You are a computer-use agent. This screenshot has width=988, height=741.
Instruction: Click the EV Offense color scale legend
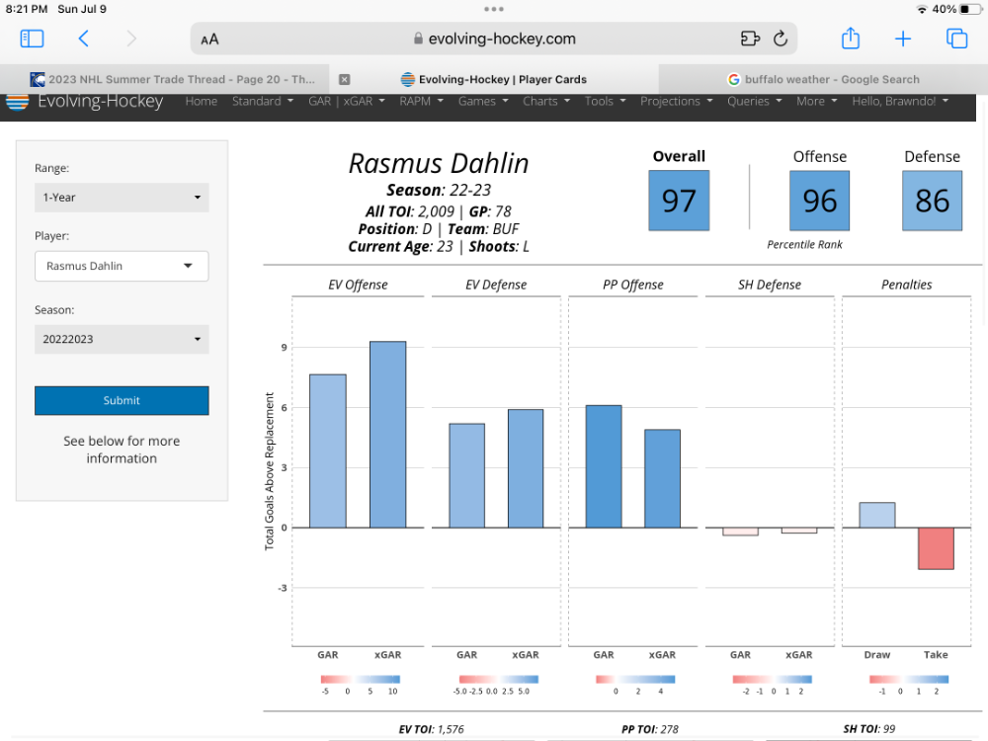pos(361,680)
